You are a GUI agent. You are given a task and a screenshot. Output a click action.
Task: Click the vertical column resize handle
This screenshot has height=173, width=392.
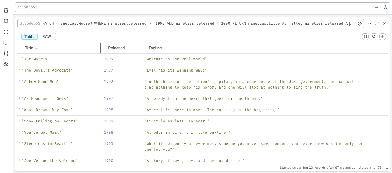[x=100, y=48]
